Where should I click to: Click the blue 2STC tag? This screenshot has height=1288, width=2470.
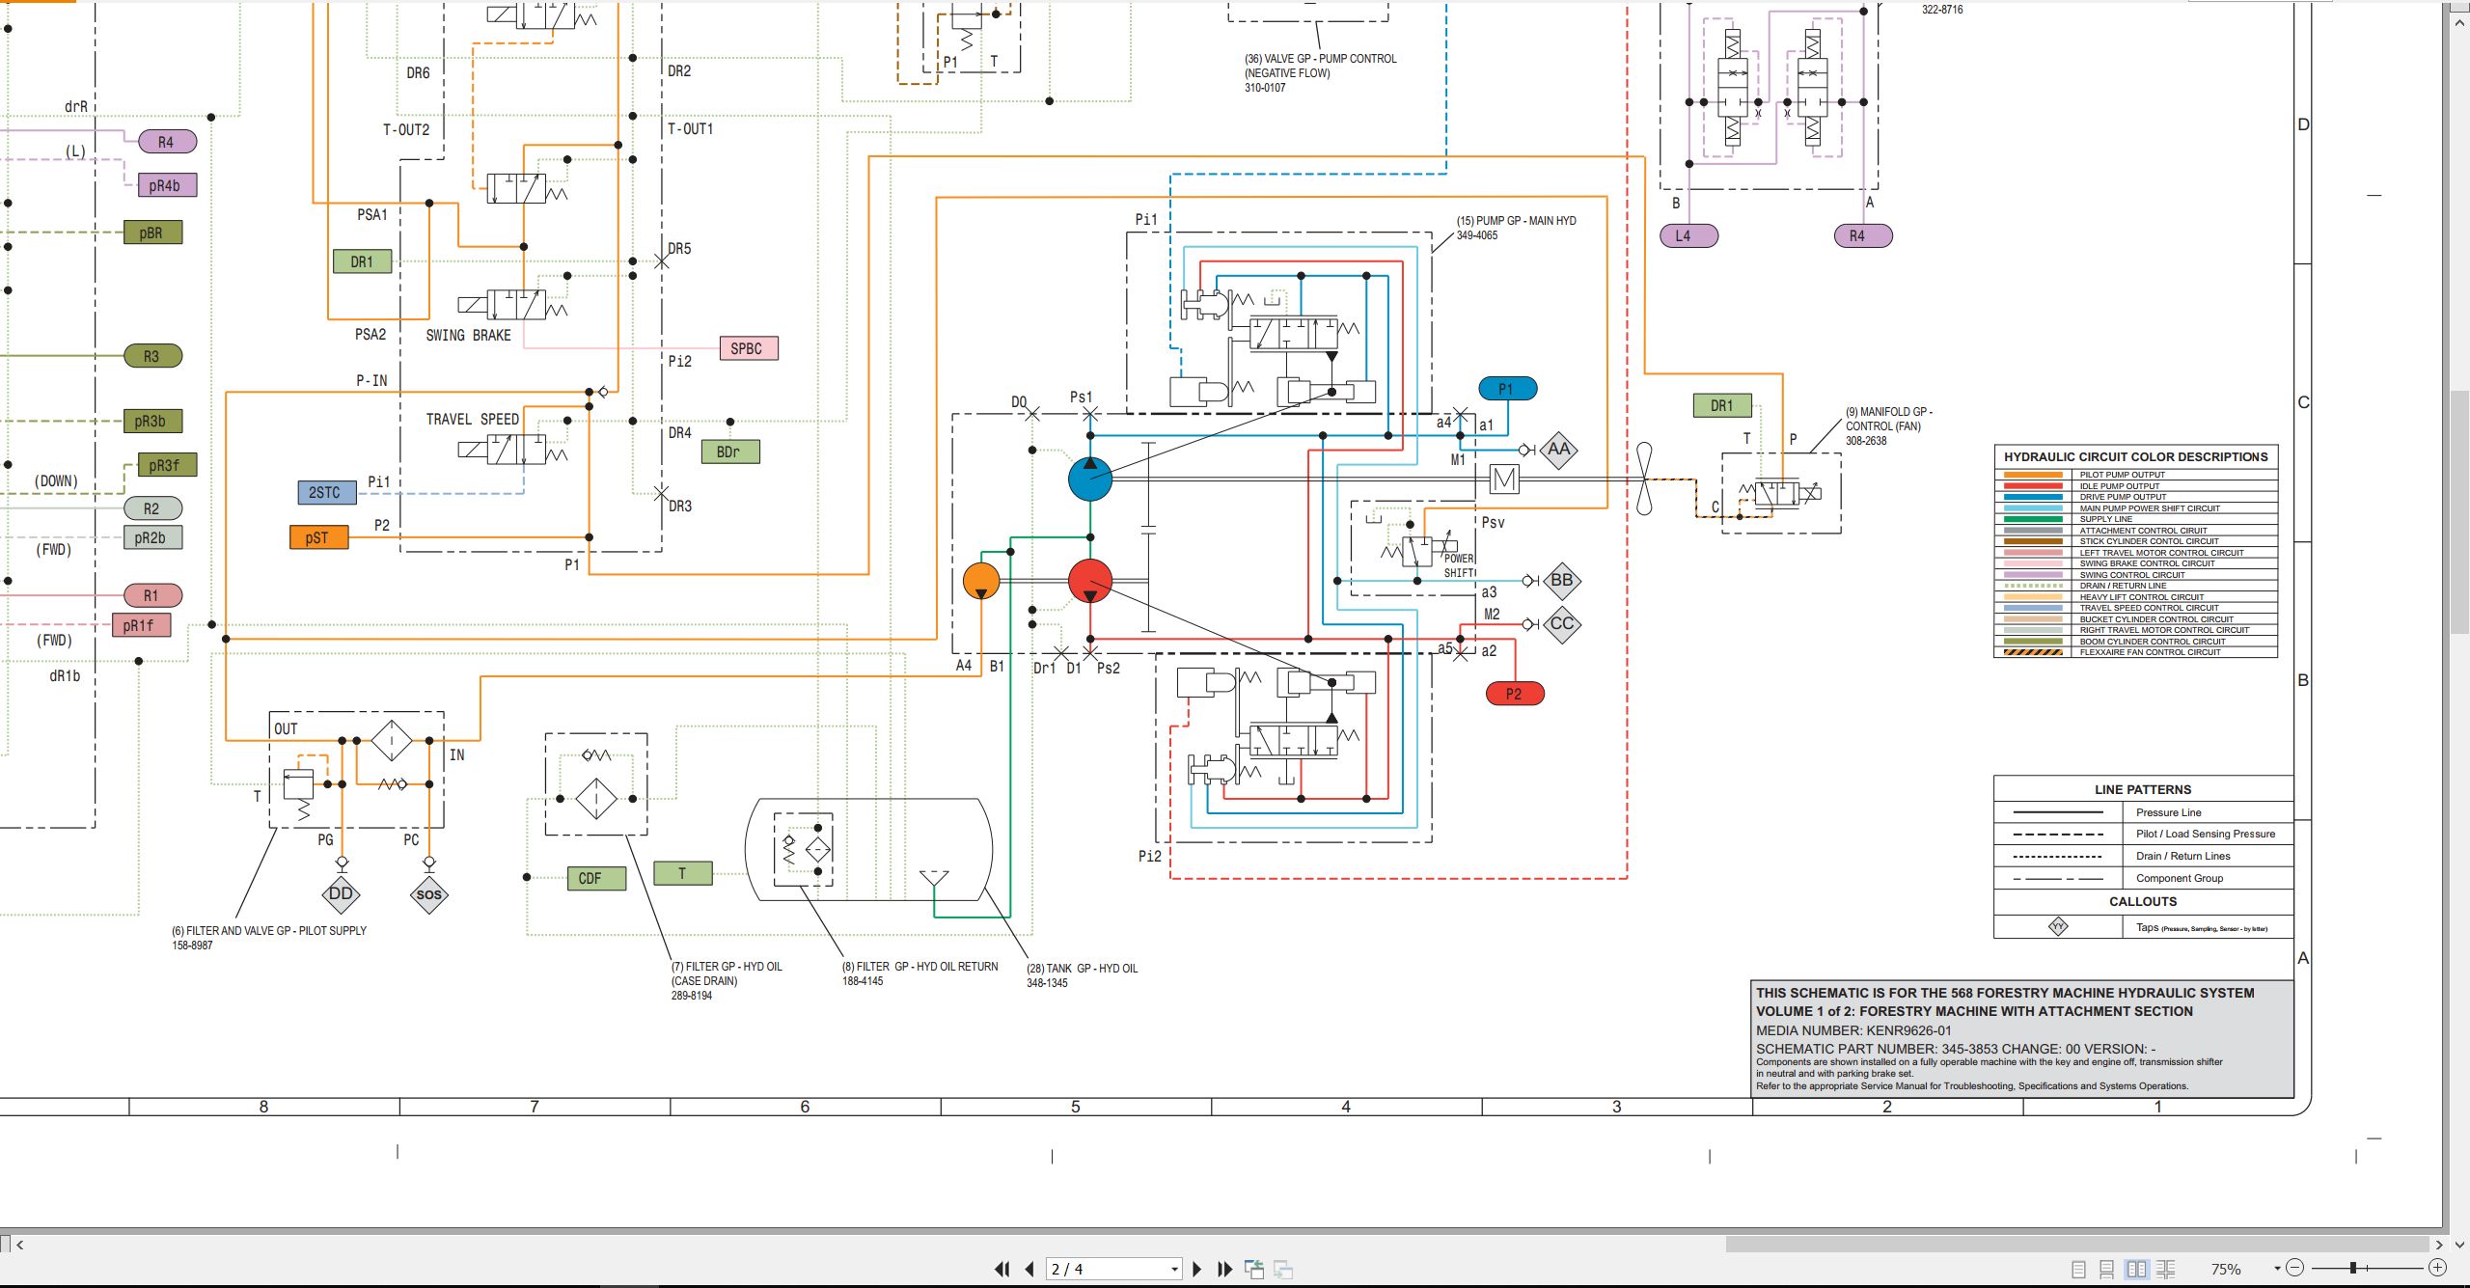click(x=327, y=492)
